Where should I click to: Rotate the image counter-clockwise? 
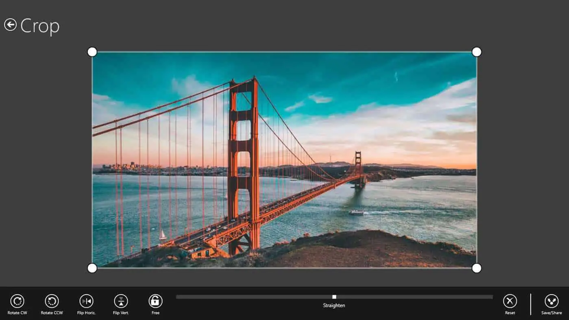coord(52,301)
